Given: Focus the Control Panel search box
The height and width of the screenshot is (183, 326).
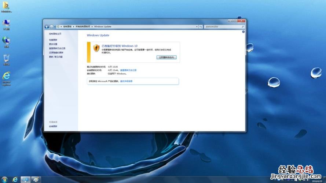Looking at the screenshot, I should coord(224,27).
